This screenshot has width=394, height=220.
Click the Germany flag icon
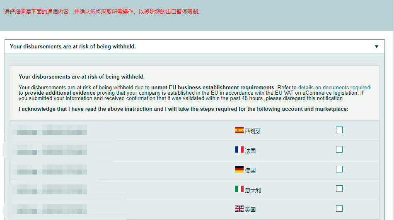239,170
